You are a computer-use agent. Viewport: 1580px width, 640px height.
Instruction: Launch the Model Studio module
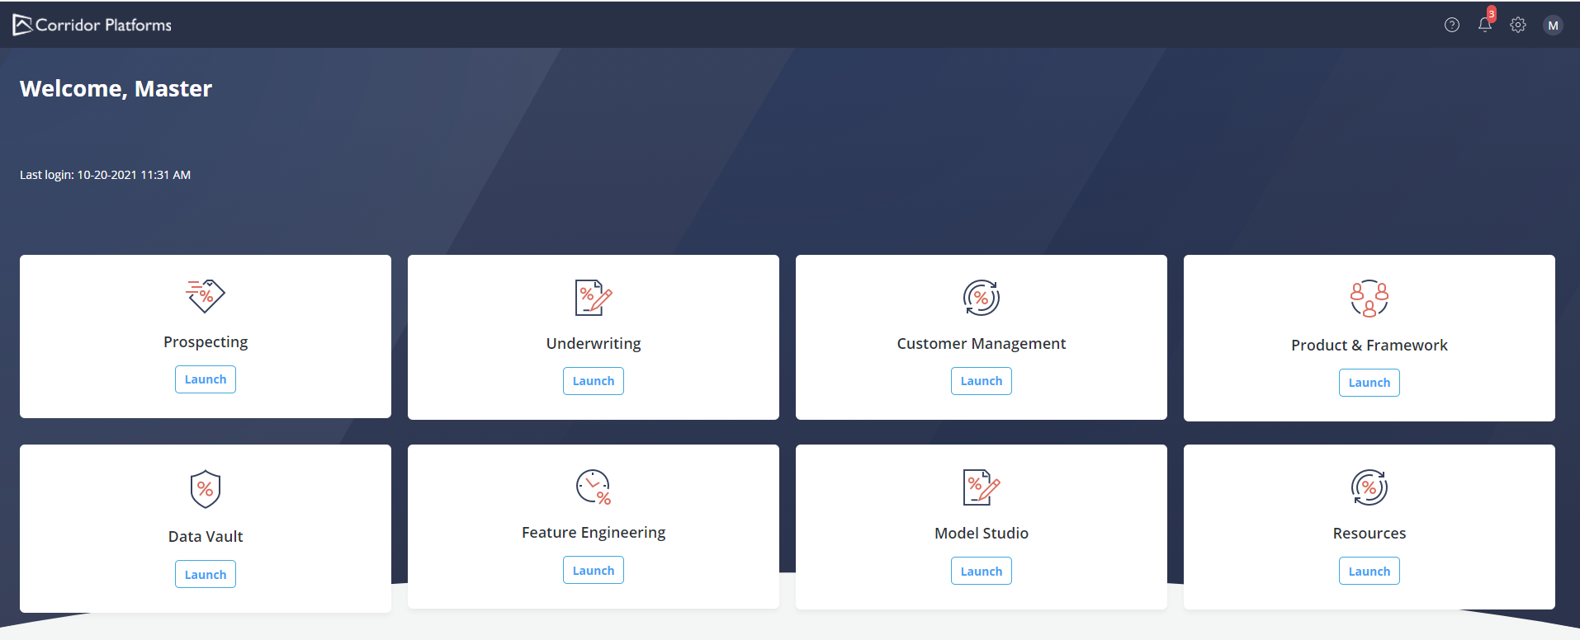coord(982,571)
